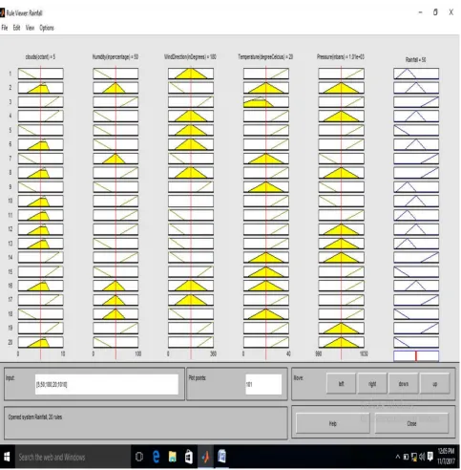461x470 pixels.
Task: Click the clouds plot for rule 10
Action: point(41,201)
